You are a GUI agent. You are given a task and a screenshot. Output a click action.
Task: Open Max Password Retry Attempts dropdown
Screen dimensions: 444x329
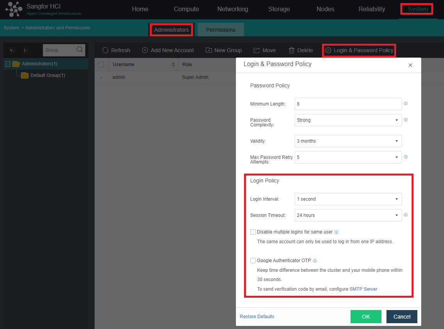348,157
